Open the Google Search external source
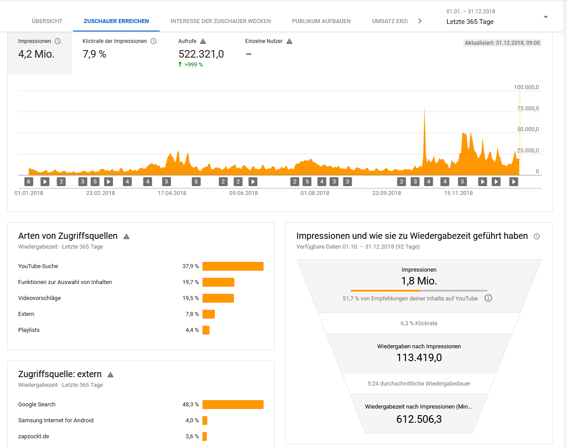 click(37, 405)
